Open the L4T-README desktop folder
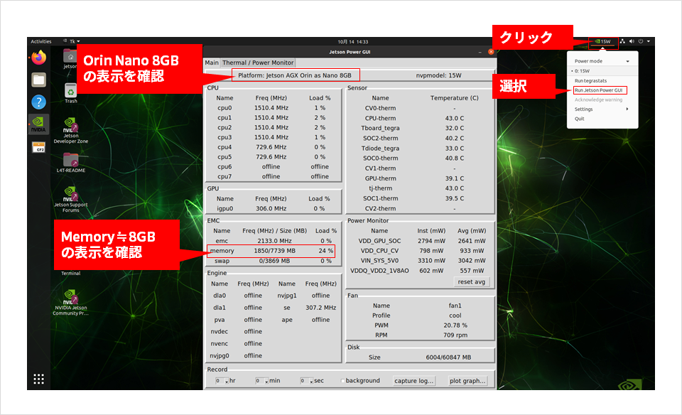 pyautogui.click(x=70, y=163)
